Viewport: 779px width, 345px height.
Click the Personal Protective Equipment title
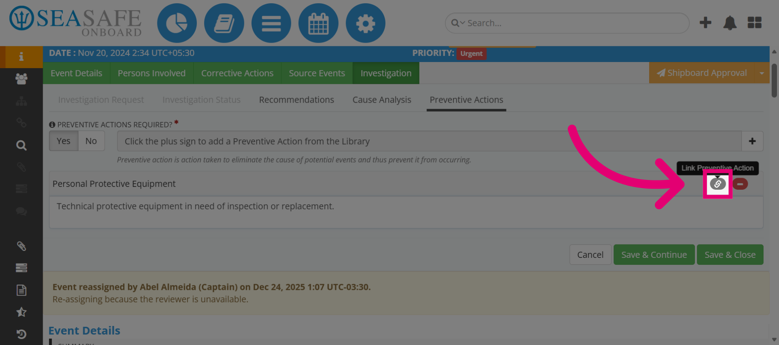[x=114, y=184]
